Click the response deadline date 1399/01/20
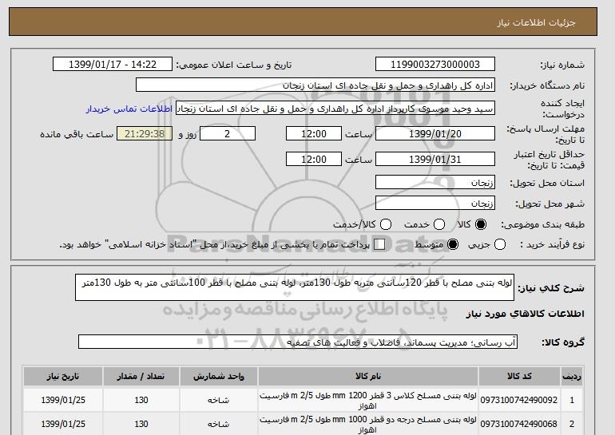The image size is (615, 435). [435, 133]
